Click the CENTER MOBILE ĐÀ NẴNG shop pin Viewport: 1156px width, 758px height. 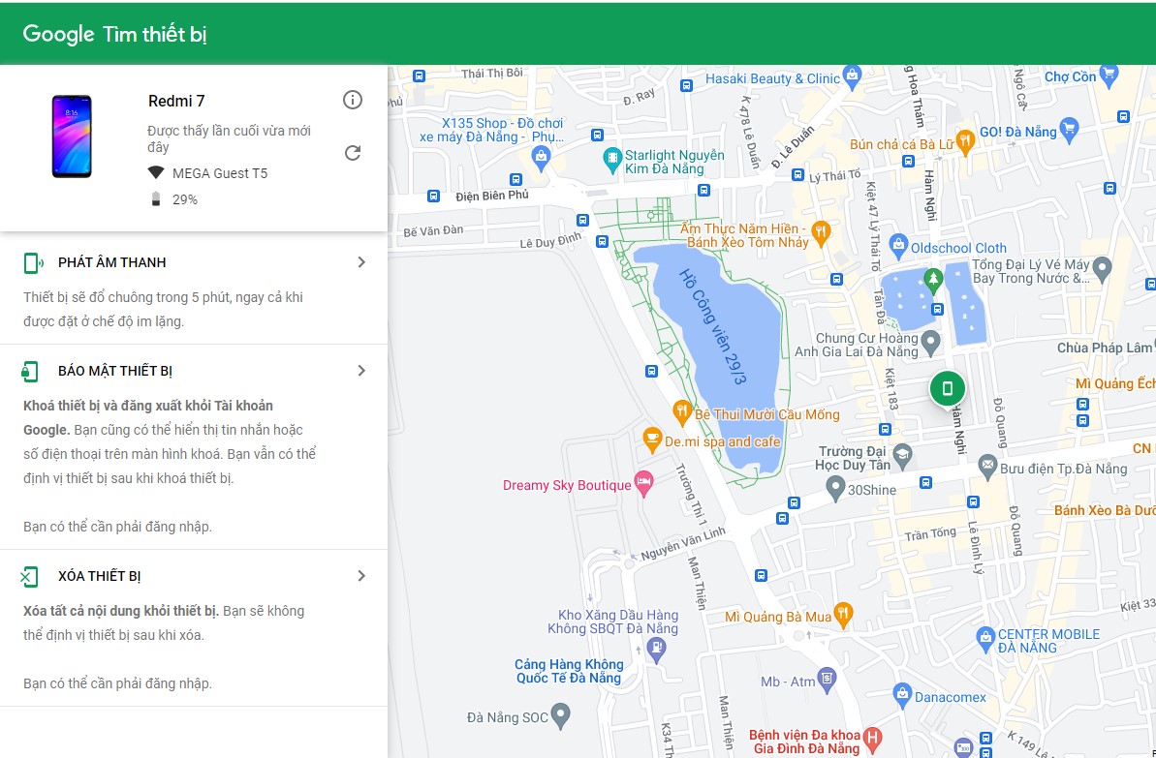(984, 639)
